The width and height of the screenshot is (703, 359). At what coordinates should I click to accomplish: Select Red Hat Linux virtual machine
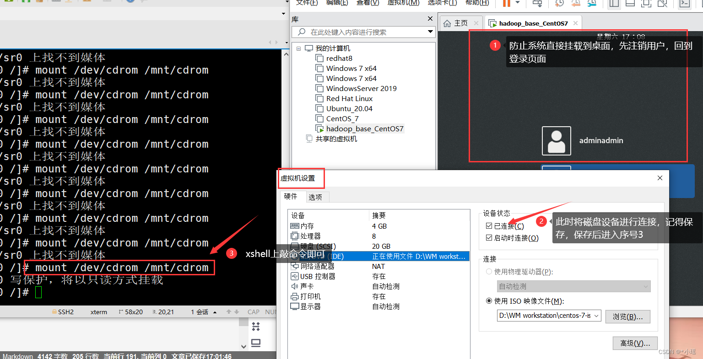click(x=349, y=98)
